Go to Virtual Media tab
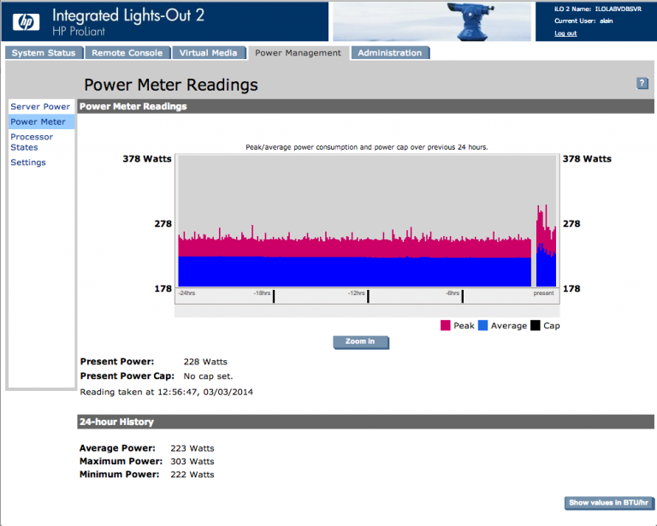The width and height of the screenshot is (657, 526). [x=208, y=53]
